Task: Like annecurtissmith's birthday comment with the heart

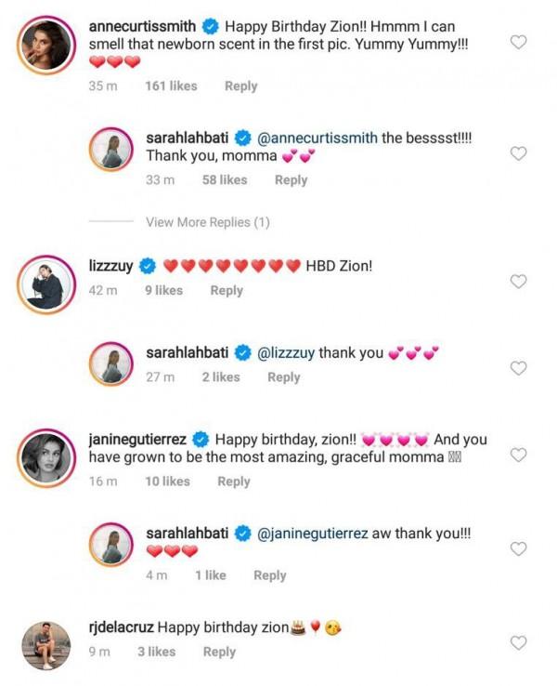Action: tap(520, 42)
